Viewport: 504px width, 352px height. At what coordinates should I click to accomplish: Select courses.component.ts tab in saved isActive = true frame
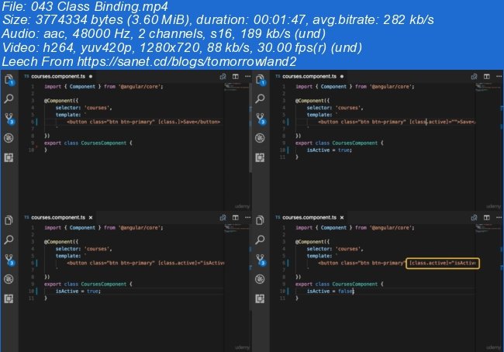[x=58, y=218]
